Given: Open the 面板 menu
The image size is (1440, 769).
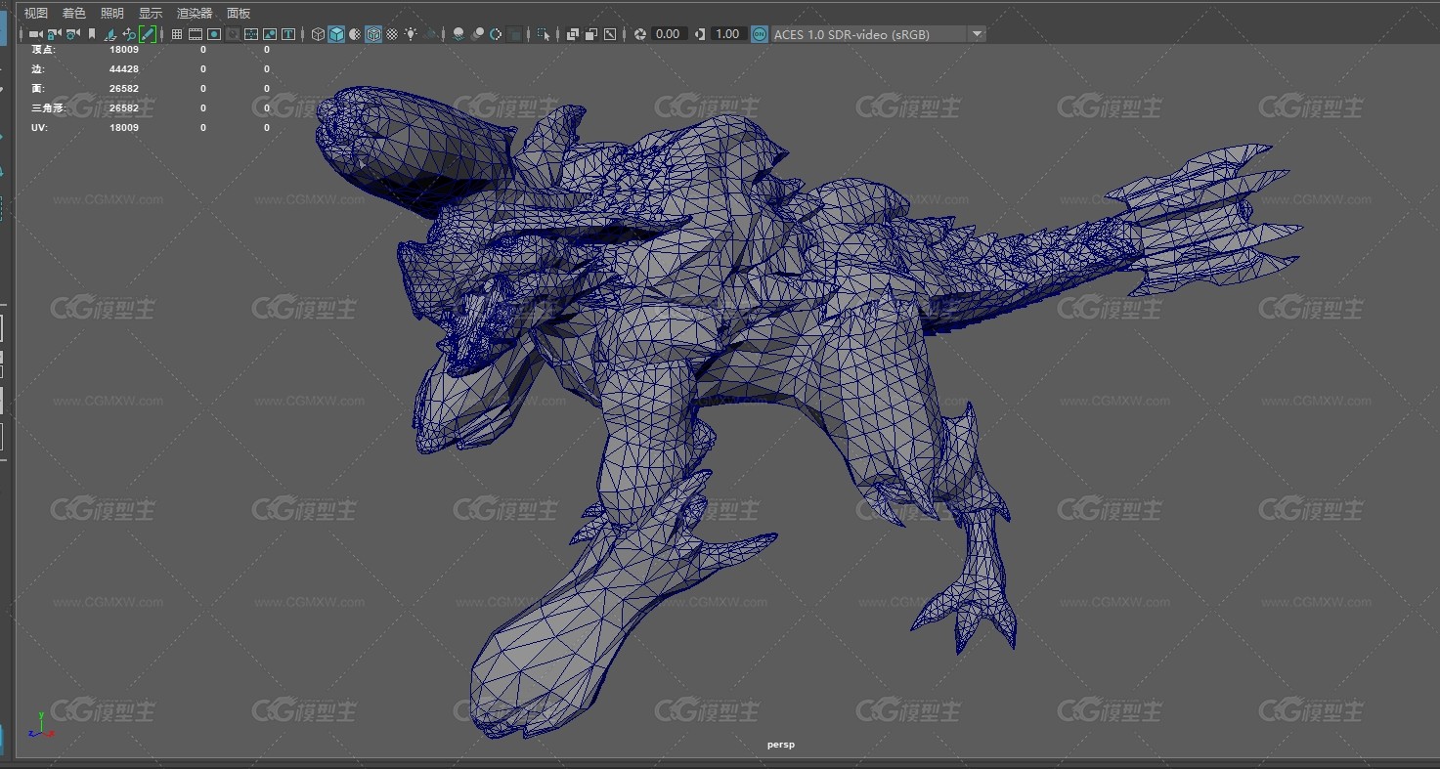Looking at the screenshot, I should pos(239,13).
